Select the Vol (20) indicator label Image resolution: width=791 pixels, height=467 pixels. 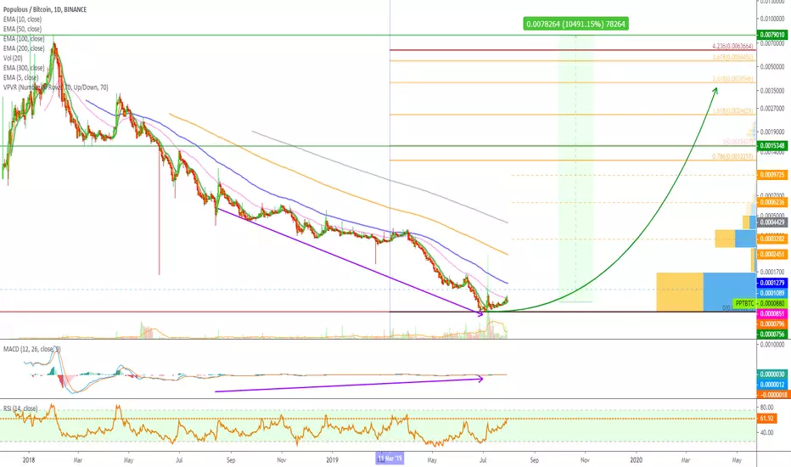click(13, 58)
